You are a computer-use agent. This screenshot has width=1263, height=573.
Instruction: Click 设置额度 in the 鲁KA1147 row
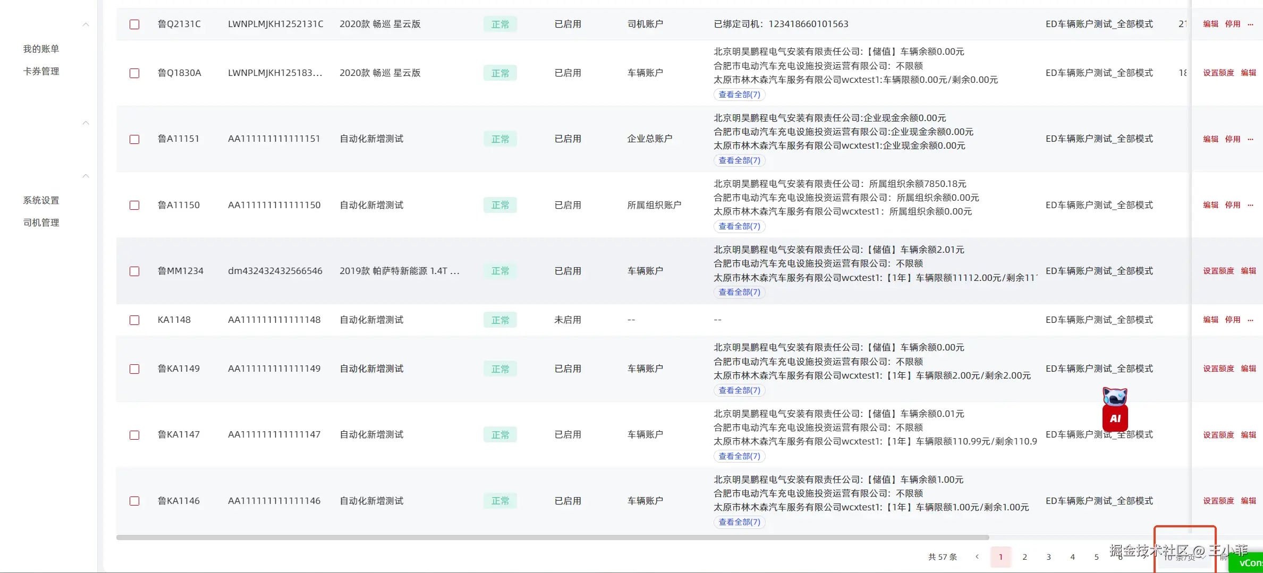click(x=1218, y=435)
